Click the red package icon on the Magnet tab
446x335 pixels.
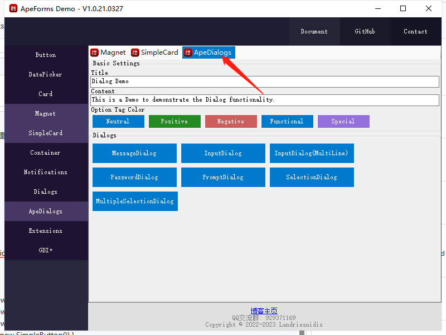tap(94, 52)
